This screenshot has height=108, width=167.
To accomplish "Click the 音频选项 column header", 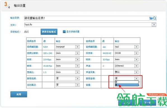I will tap(90, 41).
